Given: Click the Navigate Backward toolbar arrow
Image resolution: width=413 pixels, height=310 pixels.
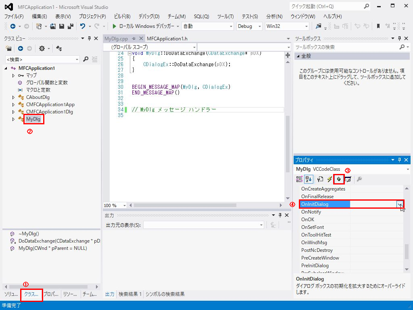Looking at the screenshot, I should 13,26.
